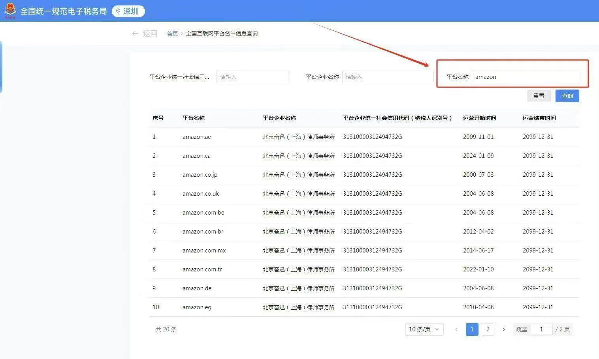Viewport: 599px width, 359px height.
Task: Click end date 2099-12-31 in amazon.de row
Action: pyautogui.click(x=538, y=288)
